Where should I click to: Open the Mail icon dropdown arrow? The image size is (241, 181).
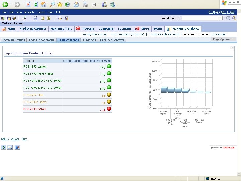(80, 5)
